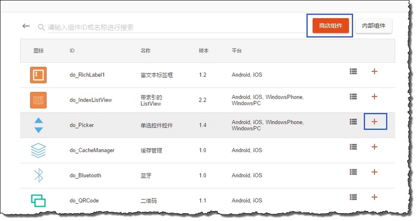
Task: Select the do_QRCode ID text
Action: 84,201
